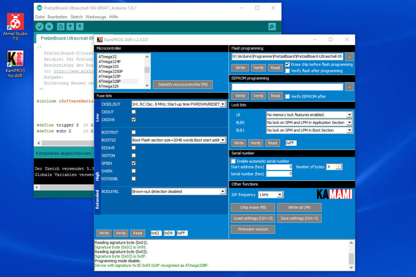Run Chip erase (F8)
Viewport: 416px width, 277px height.
(253, 207)
